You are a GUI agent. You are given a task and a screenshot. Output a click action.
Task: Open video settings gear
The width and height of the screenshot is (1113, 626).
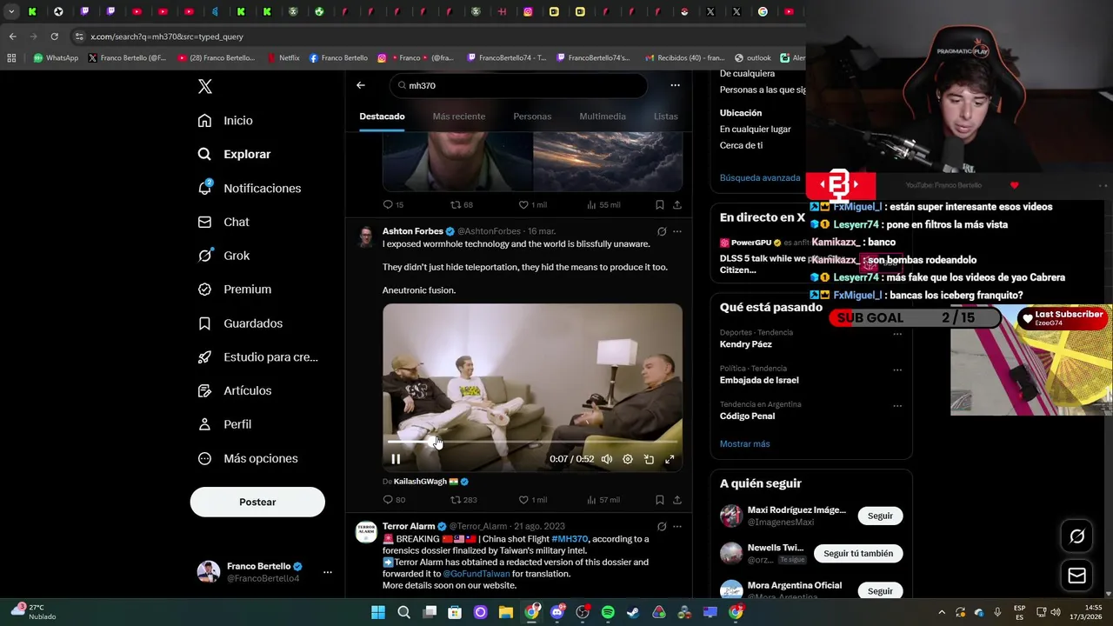pos(628,459)
